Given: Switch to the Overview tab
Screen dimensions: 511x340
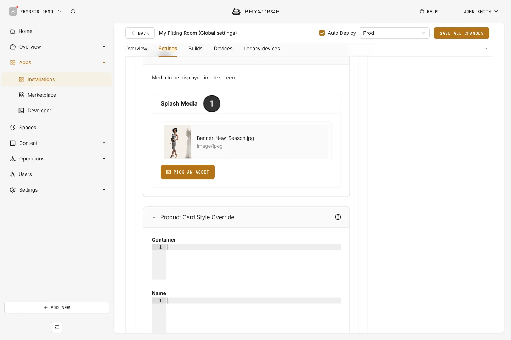Looking at the screenshot, I should pyautogui.click(x=136, y=49).
